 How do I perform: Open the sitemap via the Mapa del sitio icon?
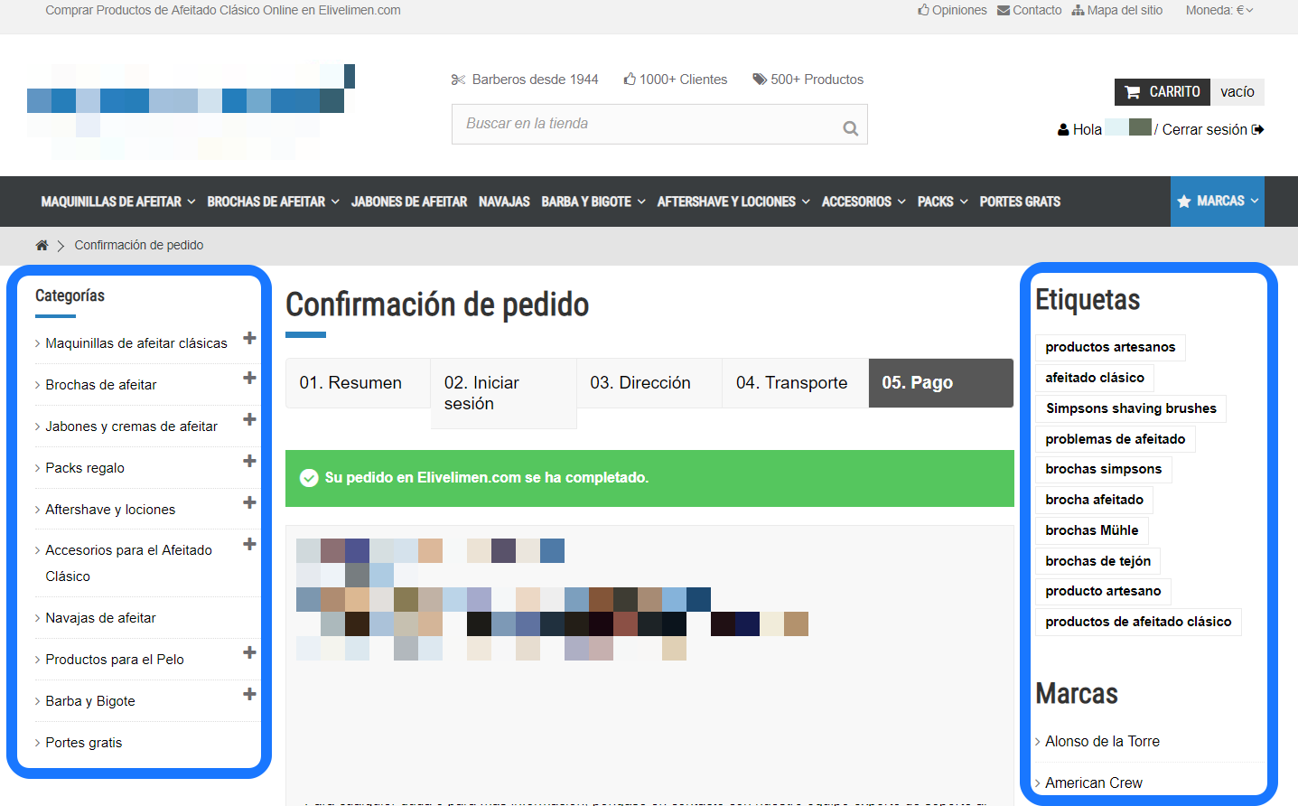[x=1079, y=10]
